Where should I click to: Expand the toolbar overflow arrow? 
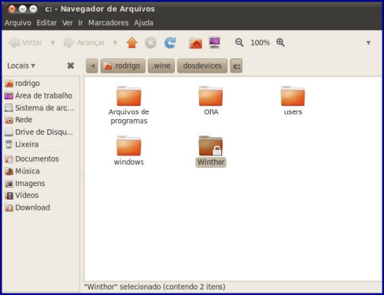tap(368, 43)
